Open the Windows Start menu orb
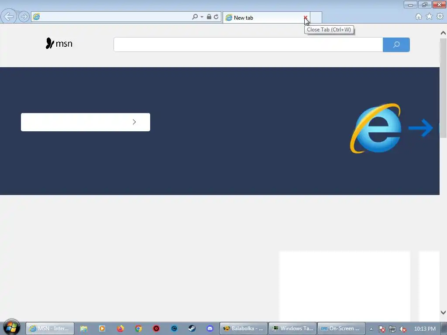This screenshot has height=335, width=447. point(11,328)
